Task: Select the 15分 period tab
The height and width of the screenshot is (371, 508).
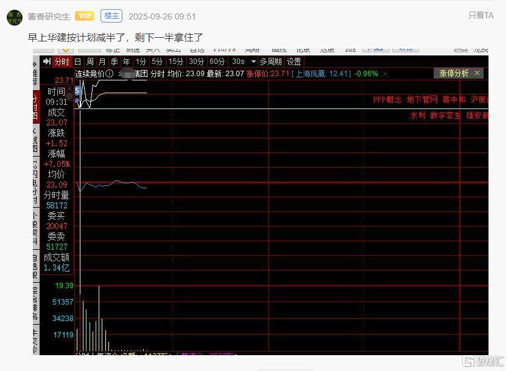Action: point(176,62)
